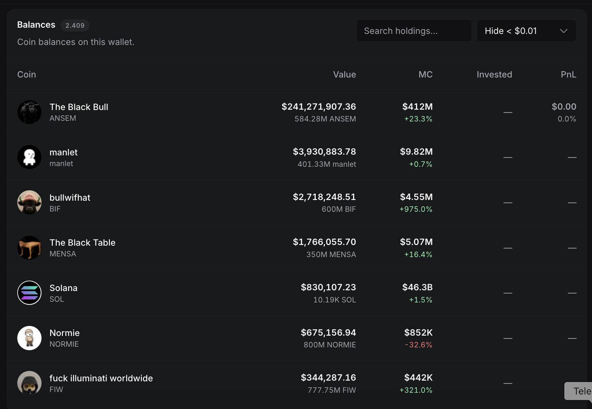Expand the filter dropdown chevron arrow
The height and width of the screenshot is (409, 592).
pyautogui.click(x=564, y=31)
